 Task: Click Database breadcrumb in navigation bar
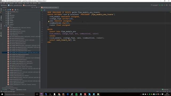(4, 5)
